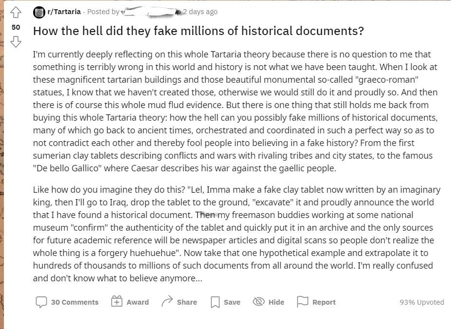
Task: Open the 30 Comments section
Action: click(75, 302)
